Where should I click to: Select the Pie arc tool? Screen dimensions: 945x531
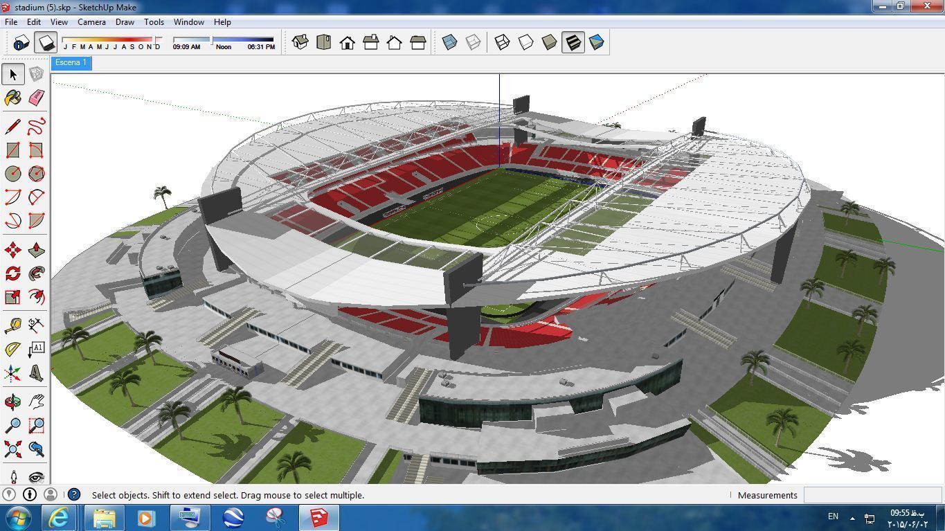[37, 221]
